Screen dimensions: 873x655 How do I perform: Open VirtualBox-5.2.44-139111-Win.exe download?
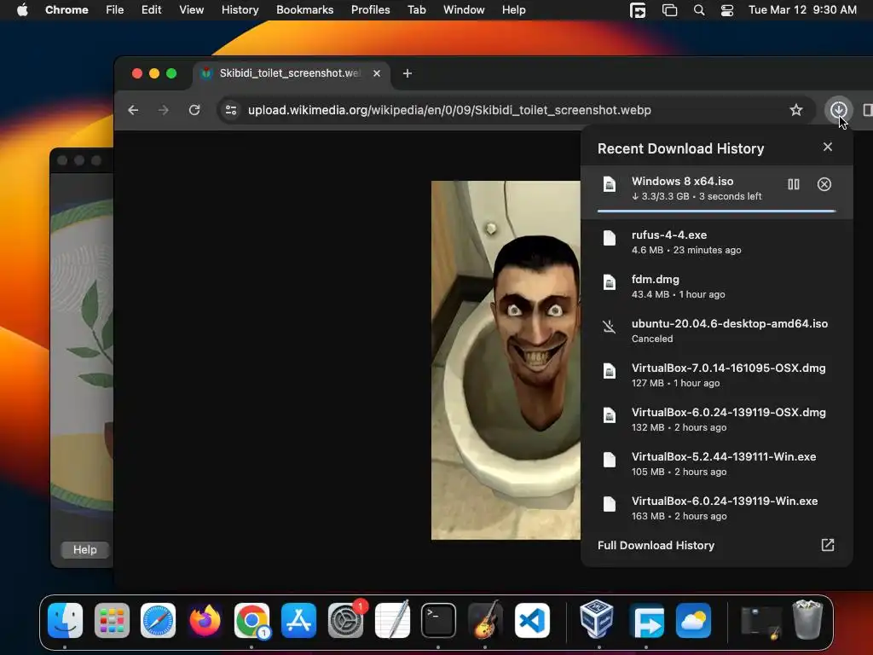click(716, 463)
